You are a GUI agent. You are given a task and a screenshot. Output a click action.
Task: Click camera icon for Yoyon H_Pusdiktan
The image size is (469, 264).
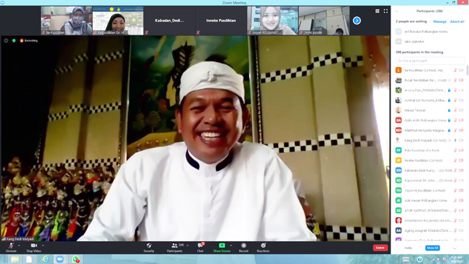click(x=461, y=190)
